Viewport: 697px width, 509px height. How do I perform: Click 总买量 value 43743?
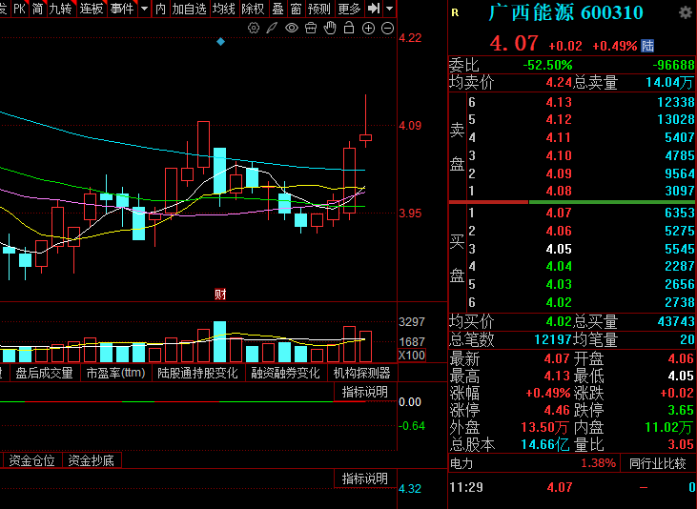pyautogui.click(x=676, y=321)
